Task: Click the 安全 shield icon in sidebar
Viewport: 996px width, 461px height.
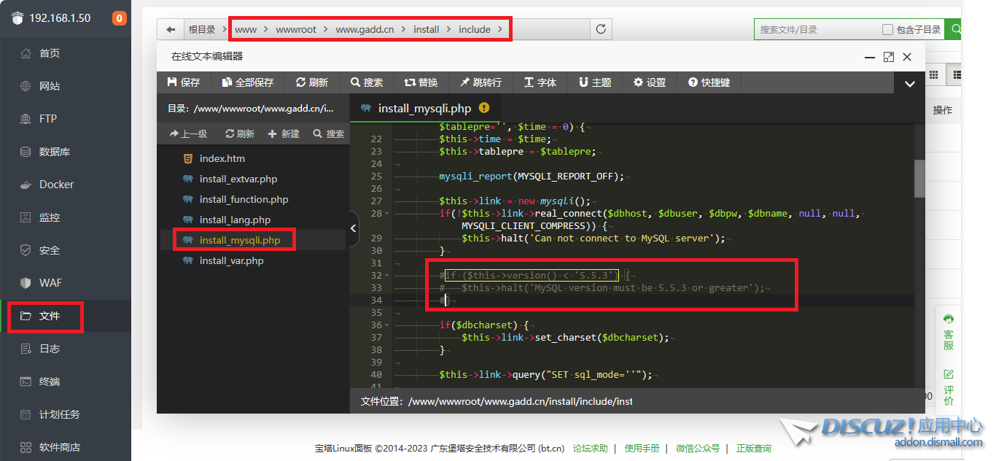Action: (x=26, y=250)
